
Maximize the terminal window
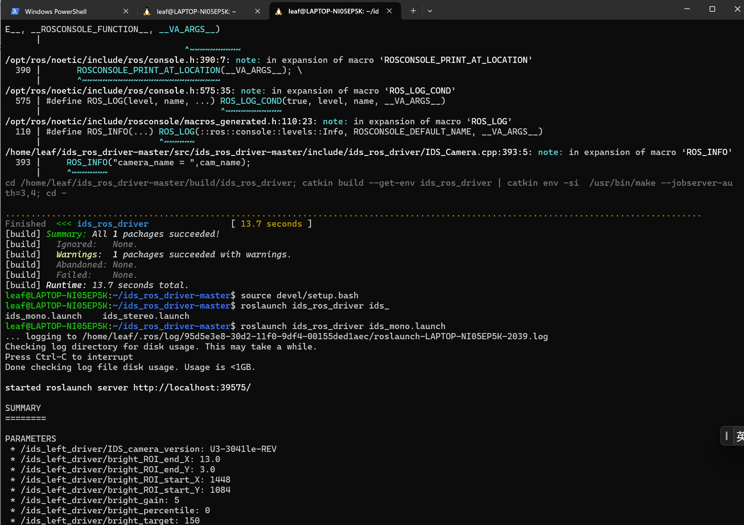712,9
